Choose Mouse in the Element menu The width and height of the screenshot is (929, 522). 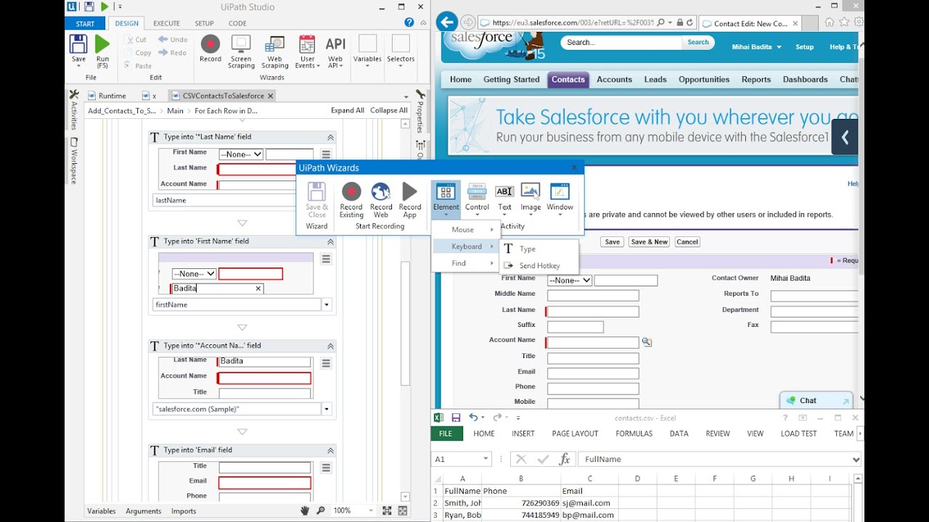click(x=466, y=230)
